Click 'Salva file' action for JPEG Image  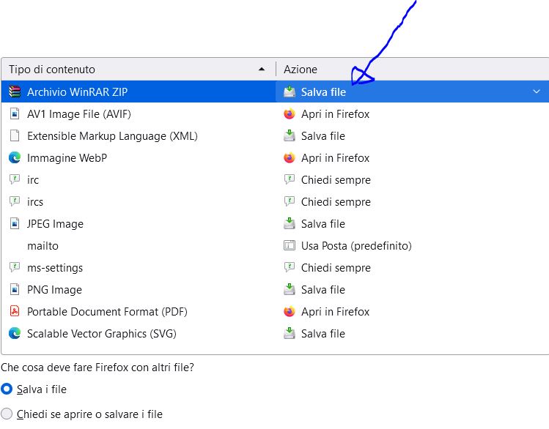click(x=323, y=223)
